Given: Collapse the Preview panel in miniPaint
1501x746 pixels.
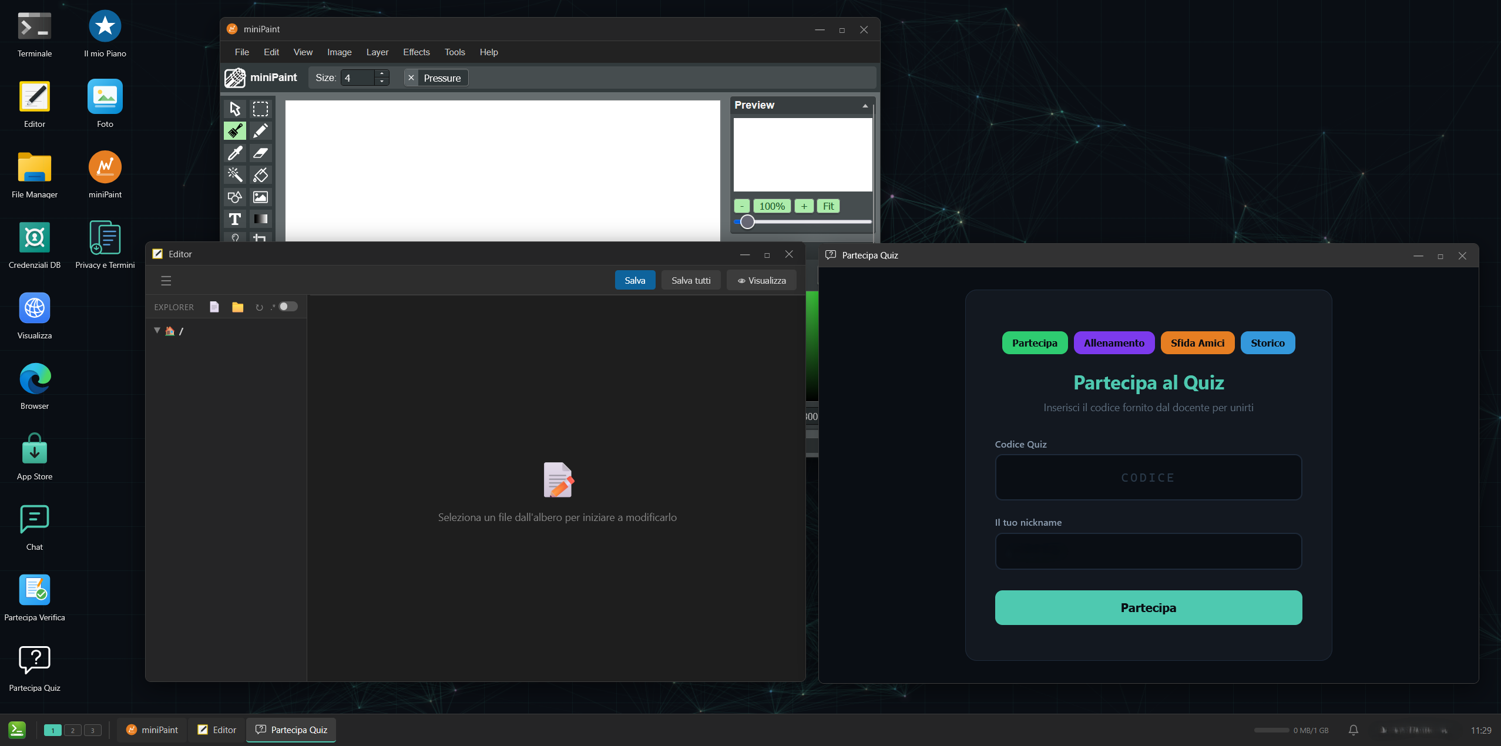Looking at the screenshot, I should pos(866,105).
